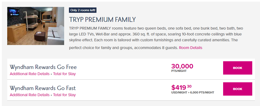Viewport: 260px width, 106px height.
Task: Open Additional Rate Details for Go Free
Action: (x=30, y=74)
